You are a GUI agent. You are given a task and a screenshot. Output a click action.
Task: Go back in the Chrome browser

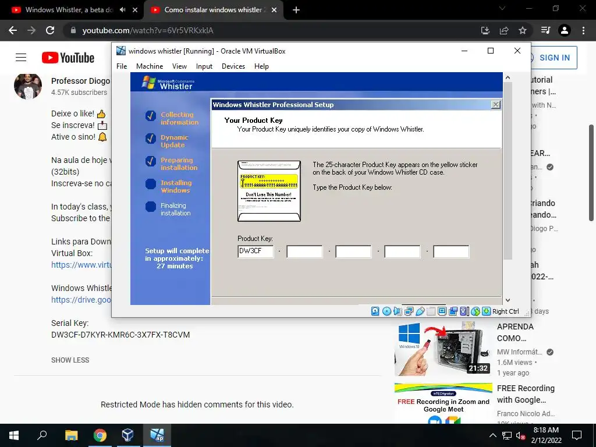(x=13, y=30)
